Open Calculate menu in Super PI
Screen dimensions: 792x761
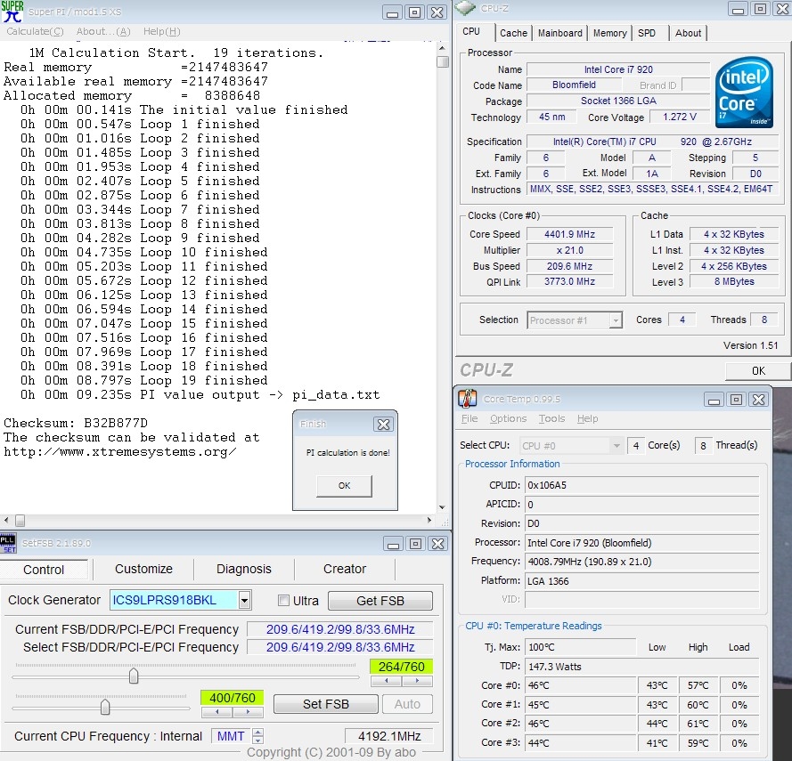[35, 31]
